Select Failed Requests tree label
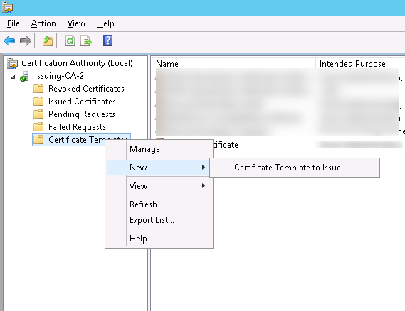 tap(77, 127)
